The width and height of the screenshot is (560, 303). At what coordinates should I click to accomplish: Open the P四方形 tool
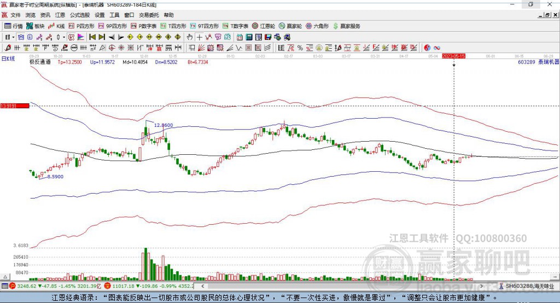coord(81,26)
